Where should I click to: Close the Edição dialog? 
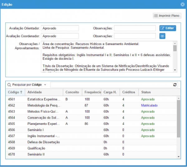pyautogui.click(x=183, y=4)
